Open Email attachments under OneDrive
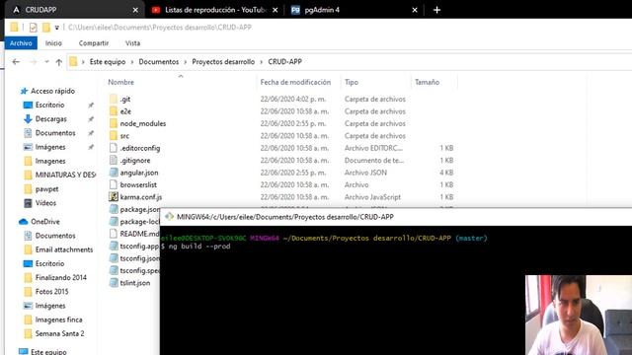632x355 pixels. tap(63, 249)
